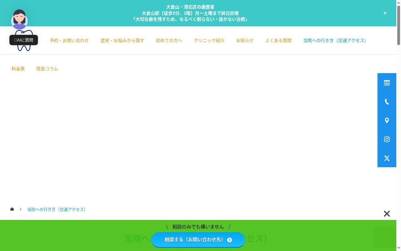Visit the clinic's Instagram icon

(x=387, y=139)
